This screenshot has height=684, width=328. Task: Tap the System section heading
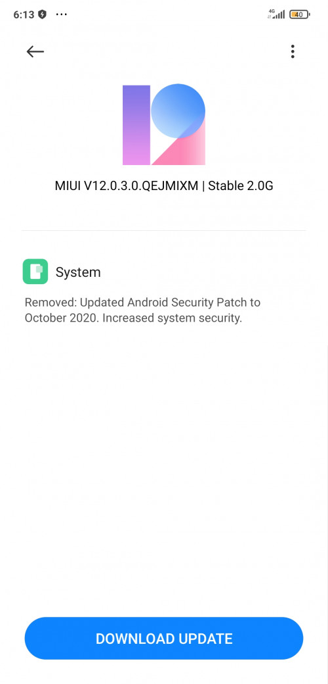tap(78, 272)
